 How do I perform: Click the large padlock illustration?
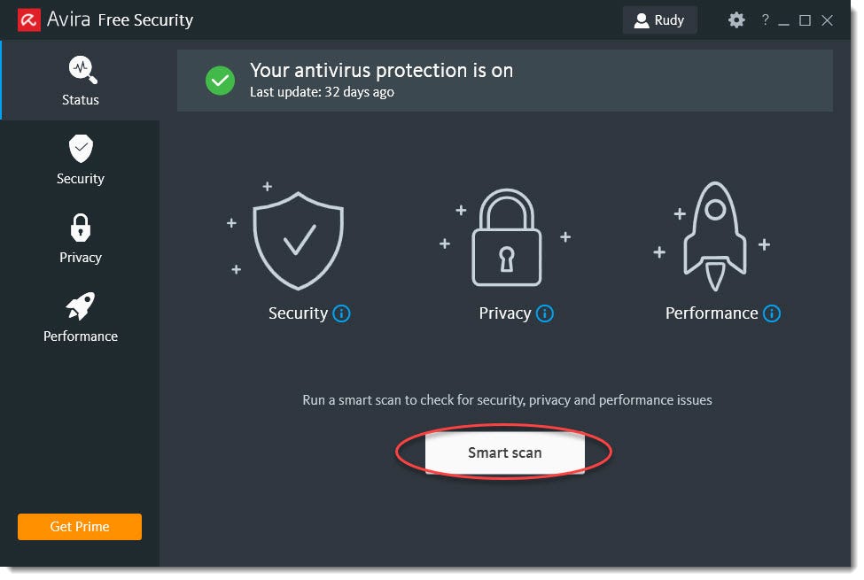(x=505, y=239)
